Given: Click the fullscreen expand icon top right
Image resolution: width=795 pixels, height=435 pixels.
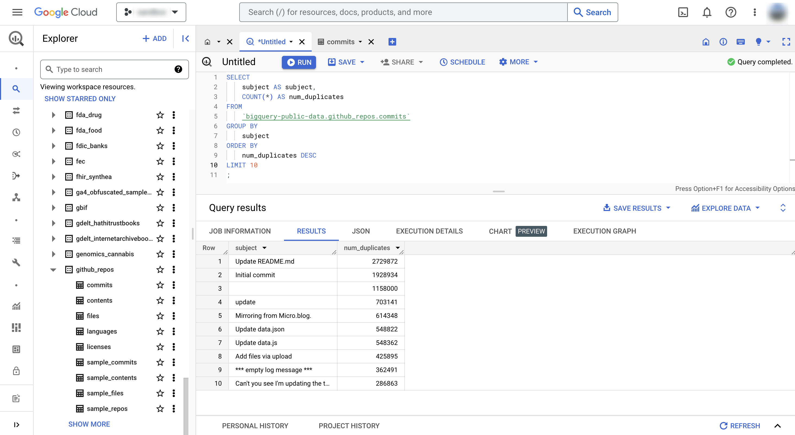Looking at the screenshot, I should [x=786, y=42].
